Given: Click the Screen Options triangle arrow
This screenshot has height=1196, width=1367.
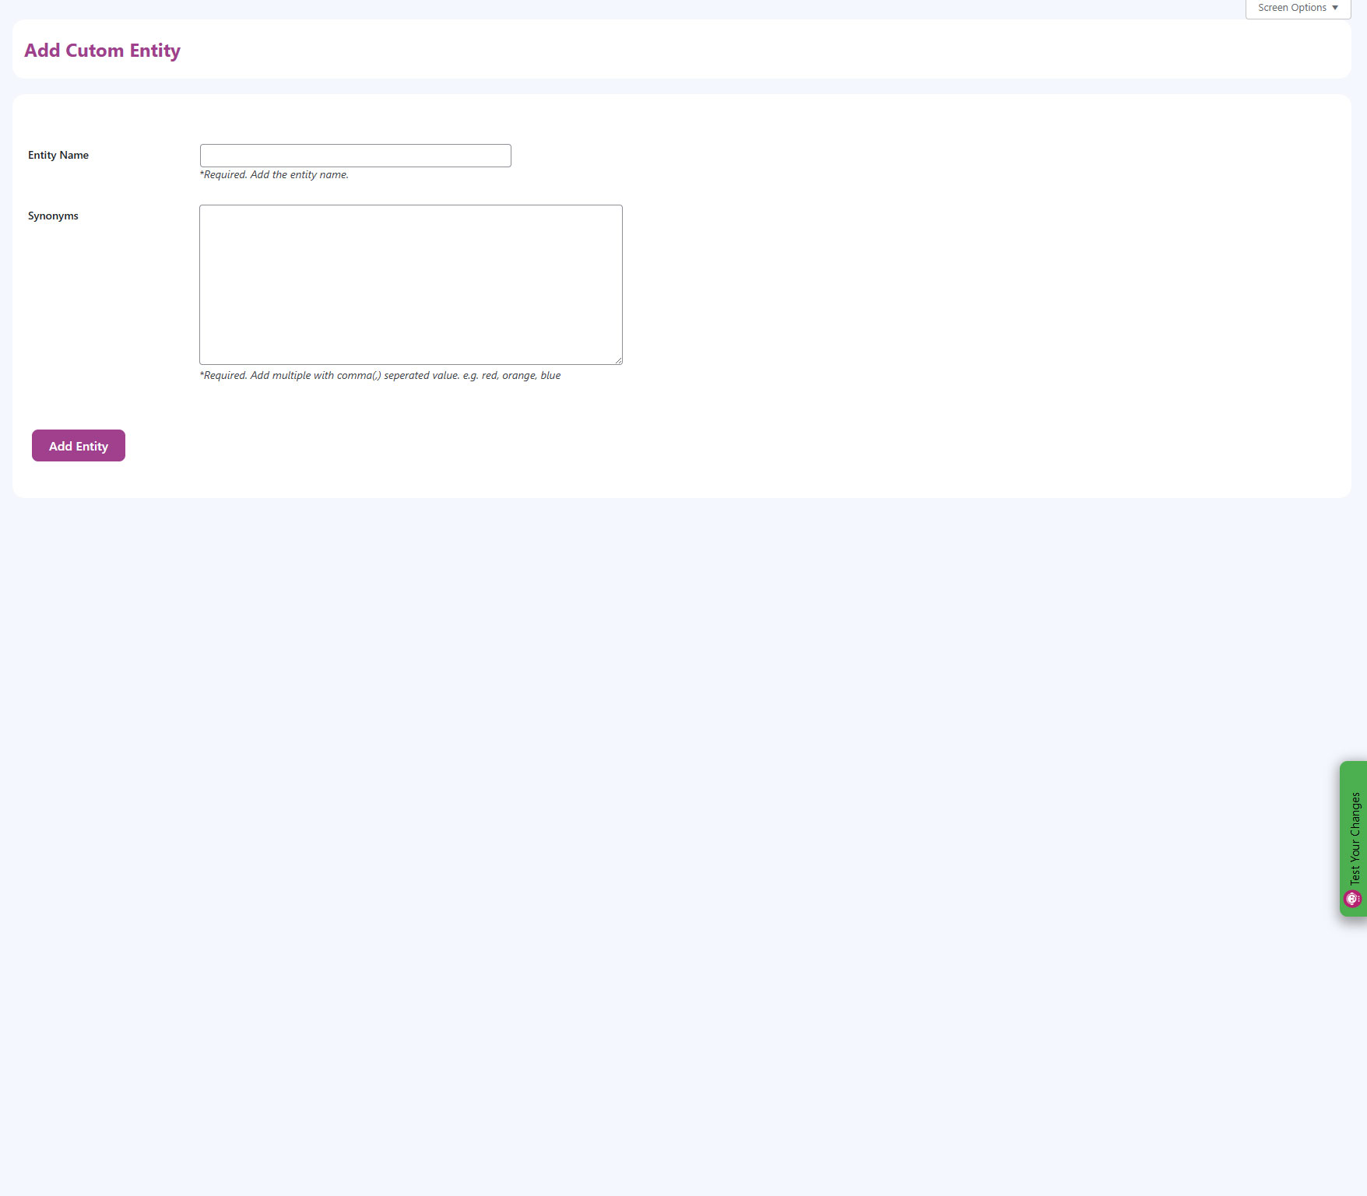Looking at the screenshot, I should click(1335, 8).
